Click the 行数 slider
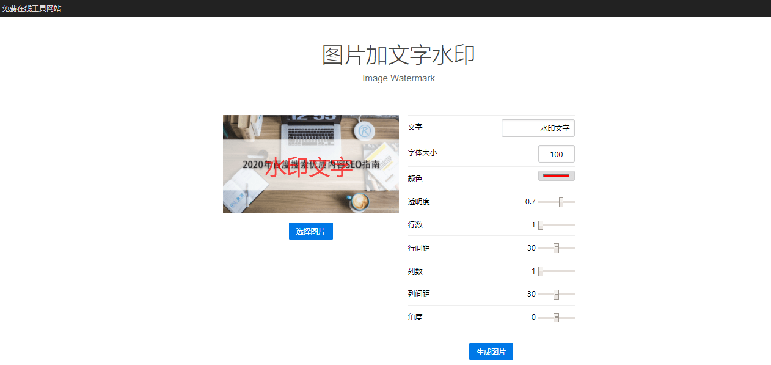 pos(557,225)
